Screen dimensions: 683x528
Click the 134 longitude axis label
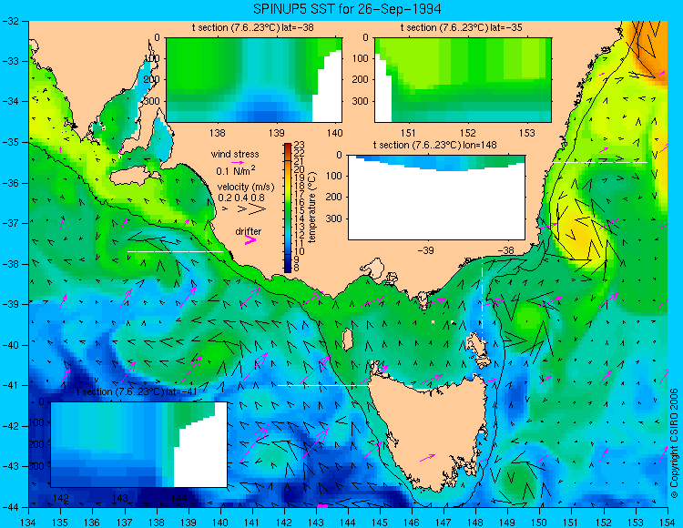point(28,523)
